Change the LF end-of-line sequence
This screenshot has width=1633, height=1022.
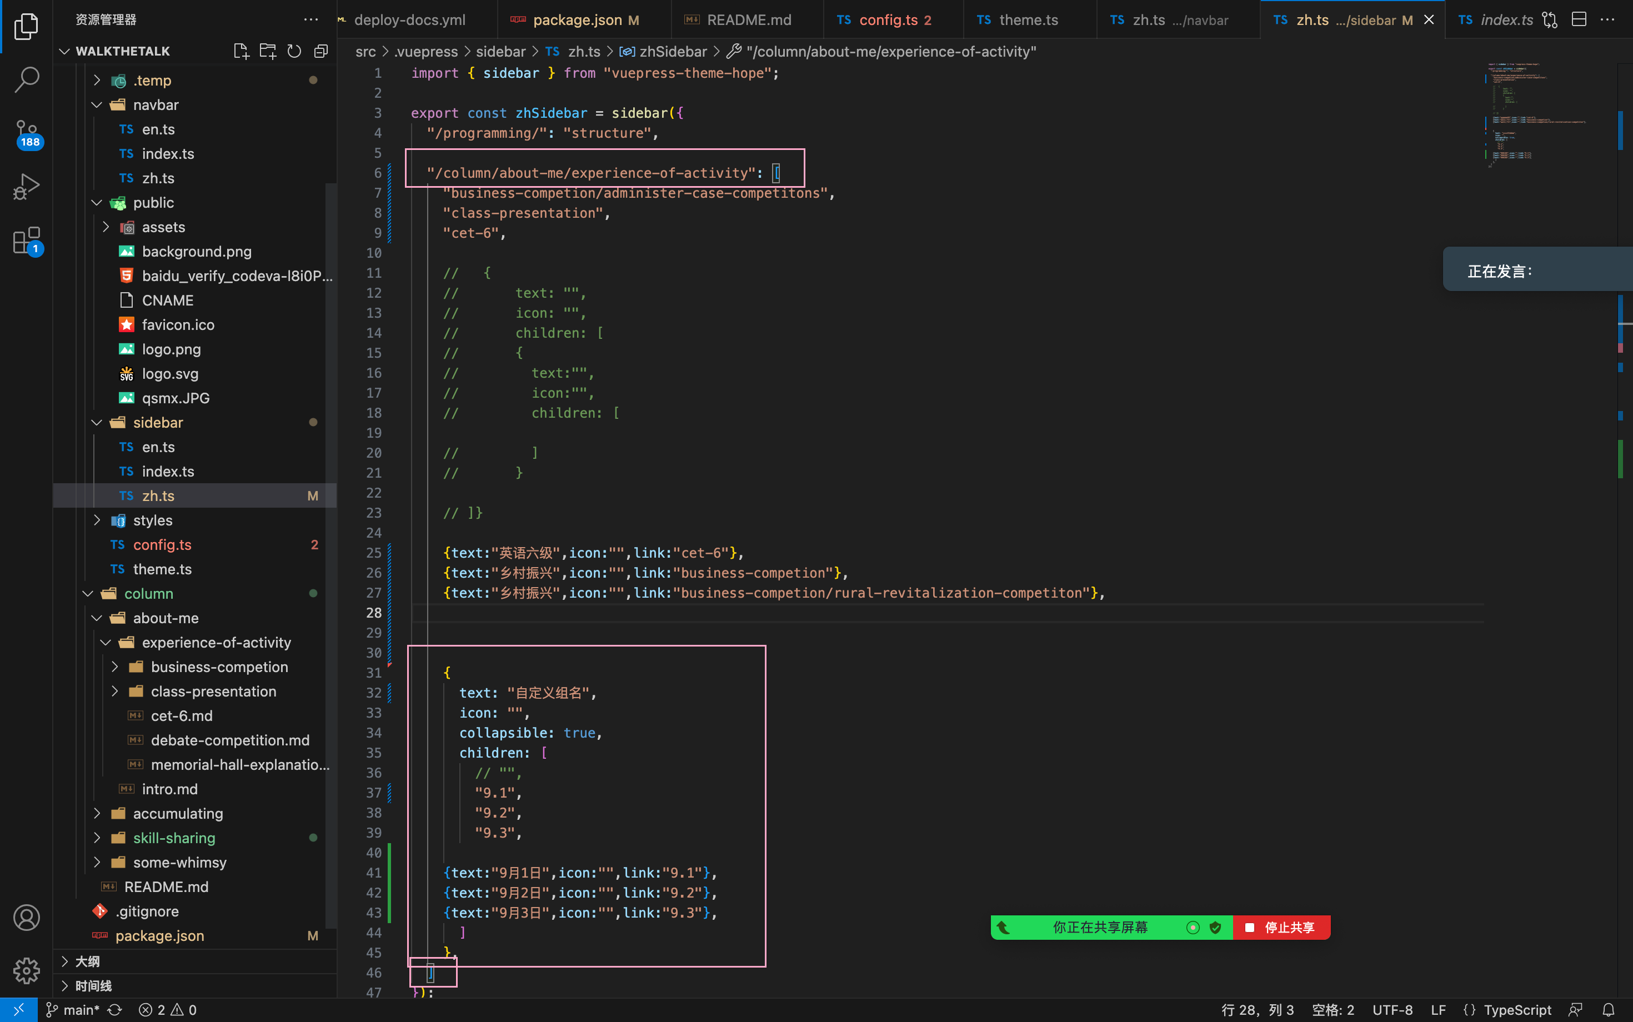click(1439, 1010)
